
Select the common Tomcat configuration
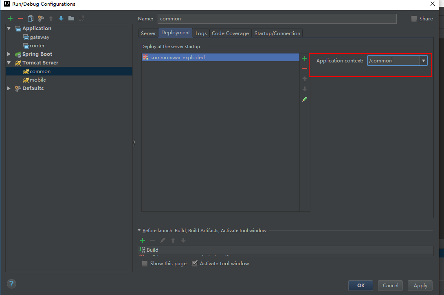tap(69, 71)
